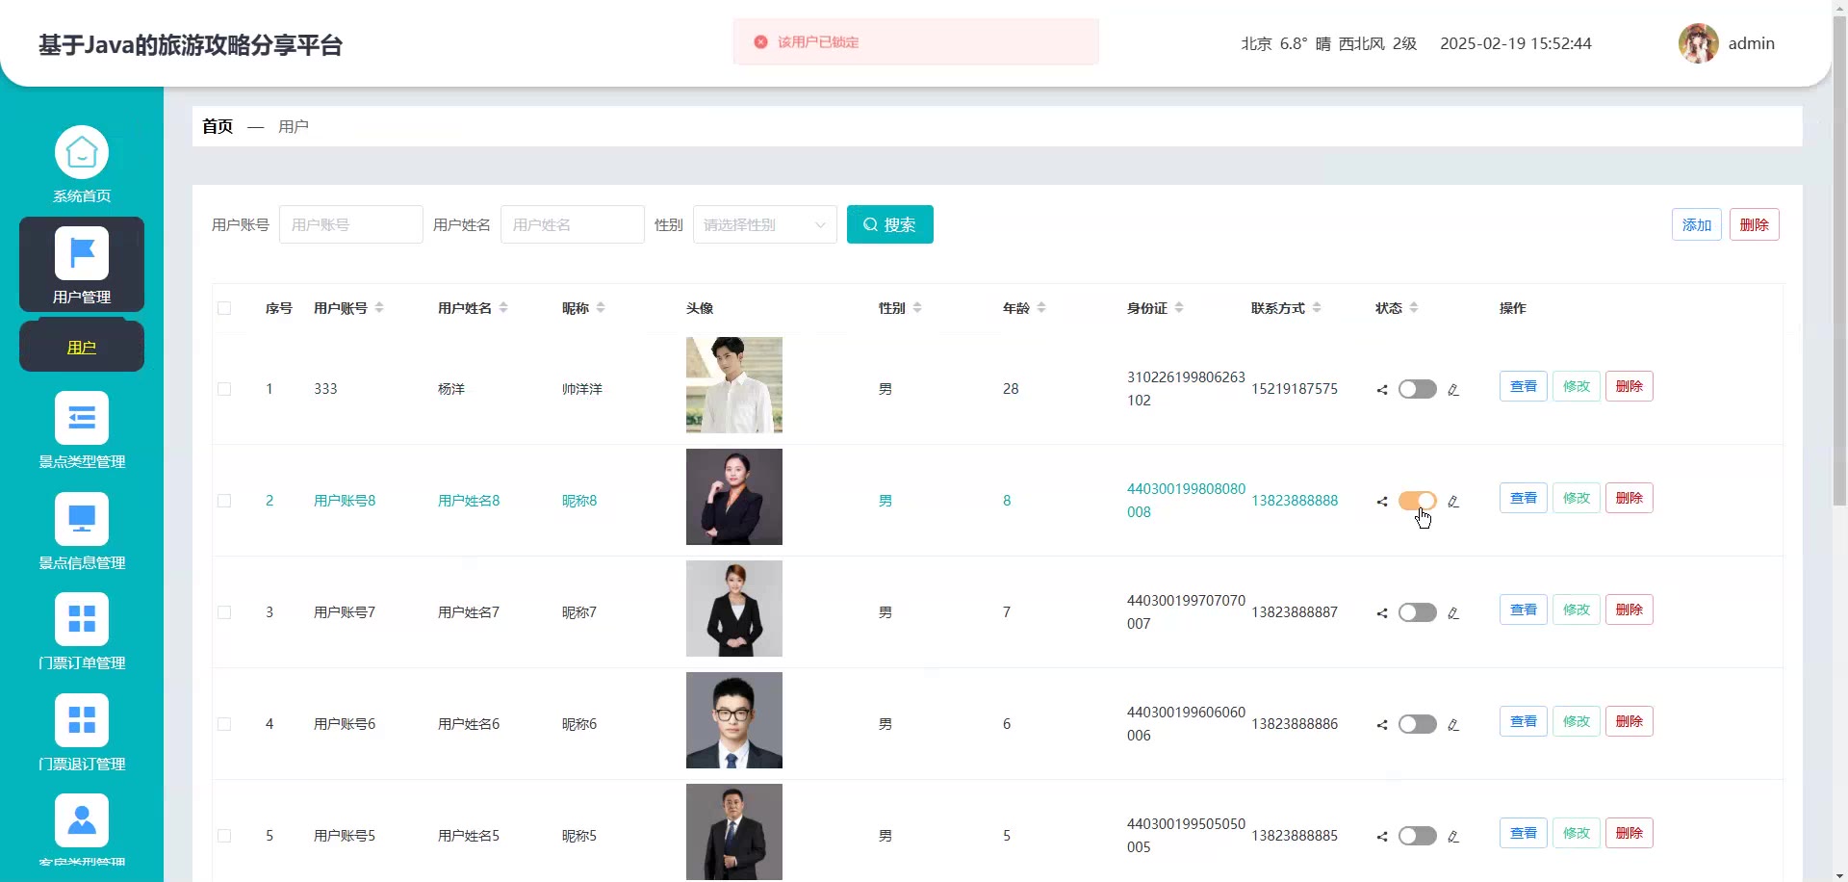Toggle status switch for 用户账号7
The width and height of the screenshot is (1848, 882).
point(1418,612)
